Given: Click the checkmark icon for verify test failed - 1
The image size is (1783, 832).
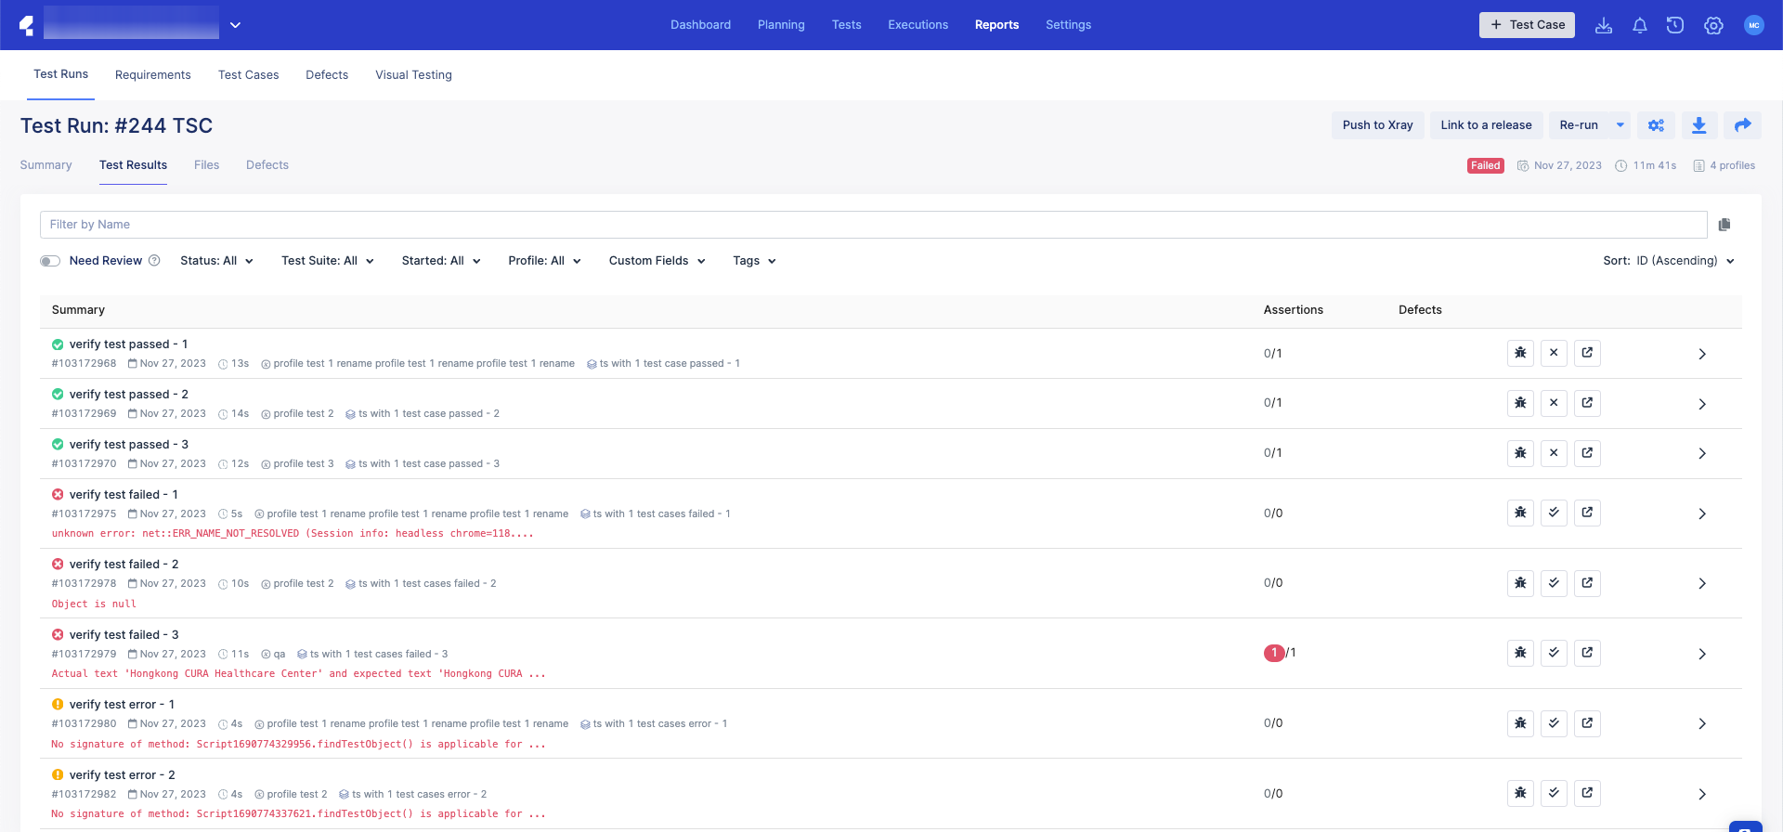Looking at the screenshot, I should (x=1554, y=513).
